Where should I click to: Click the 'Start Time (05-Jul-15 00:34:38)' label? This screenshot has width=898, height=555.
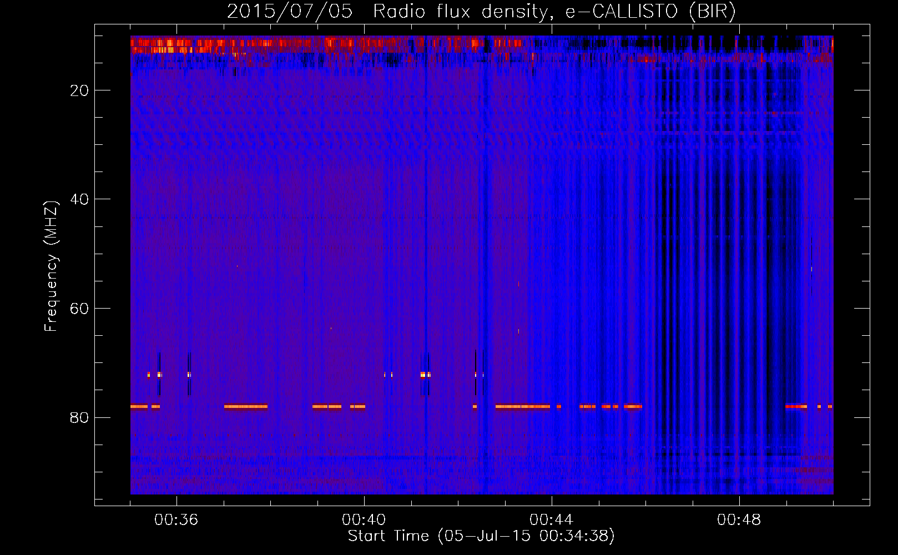(481, 536)
